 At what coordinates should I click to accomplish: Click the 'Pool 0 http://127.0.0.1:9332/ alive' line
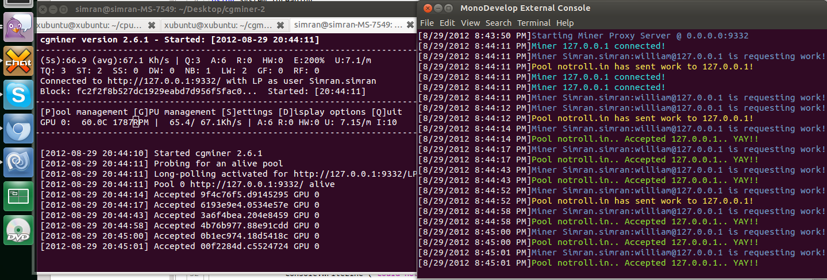(187, 184)
